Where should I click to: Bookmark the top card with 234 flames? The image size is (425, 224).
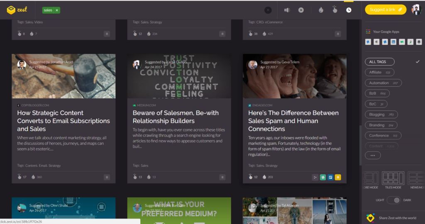tap(222, 34)
